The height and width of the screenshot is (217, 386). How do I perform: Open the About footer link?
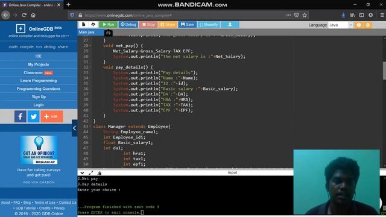(5, 203)
